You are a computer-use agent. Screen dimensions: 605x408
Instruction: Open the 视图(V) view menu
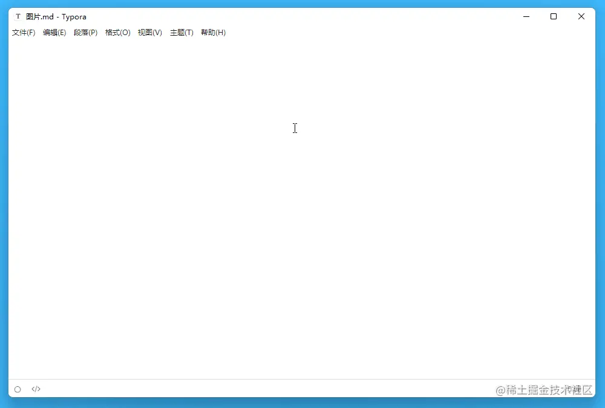point(149,33)
